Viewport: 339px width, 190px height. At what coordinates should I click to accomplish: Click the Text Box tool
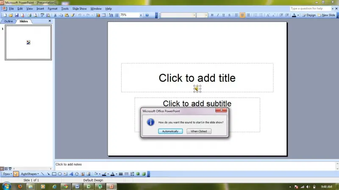(66, 174)
